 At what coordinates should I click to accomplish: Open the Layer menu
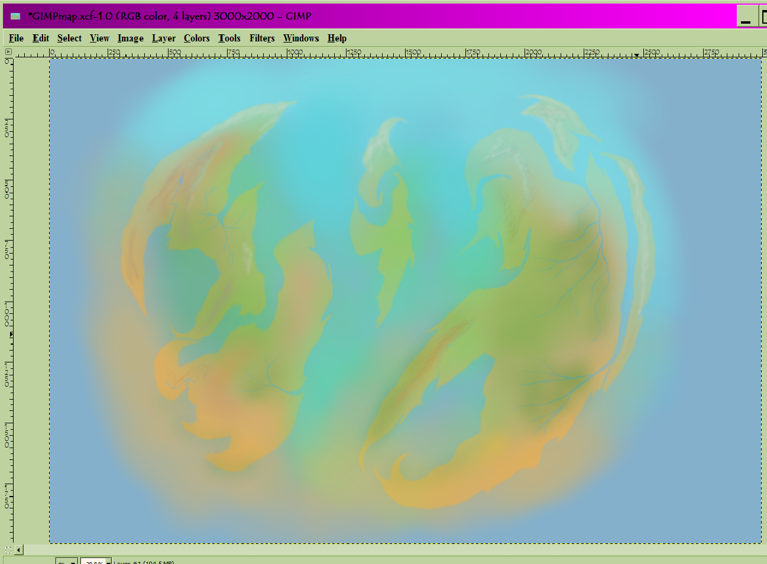click(163, 38)
